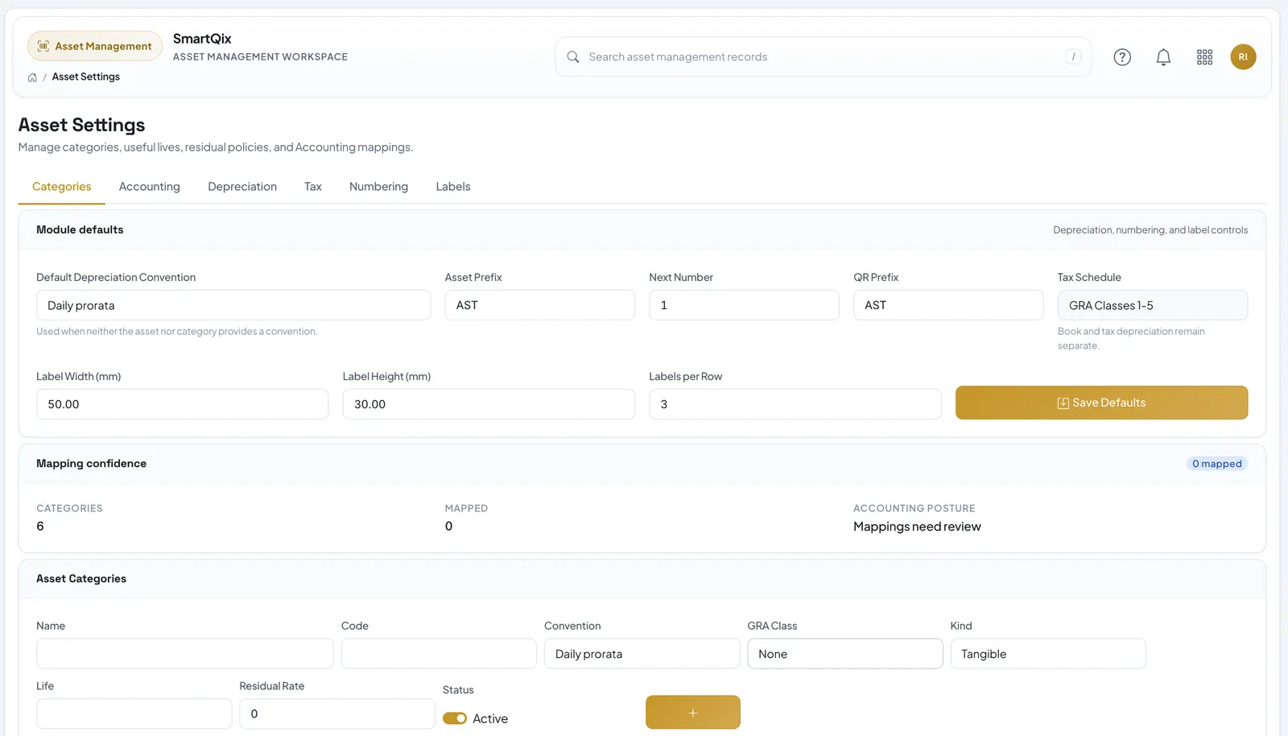This screenshot has width=1288, height=736.
Task: Click the Module defaults heading
Action: (x=80, y=230)
